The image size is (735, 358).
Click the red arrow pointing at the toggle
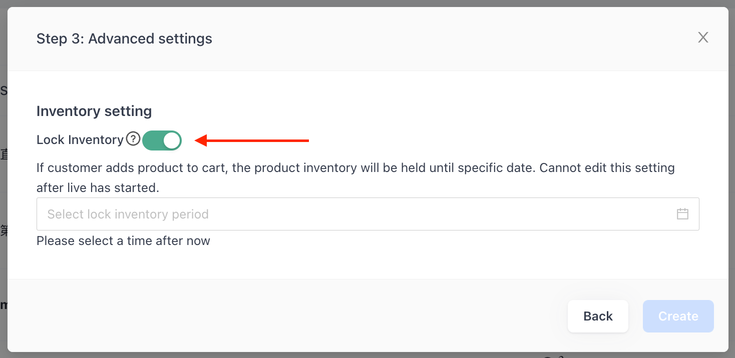(x=252, y=141)
